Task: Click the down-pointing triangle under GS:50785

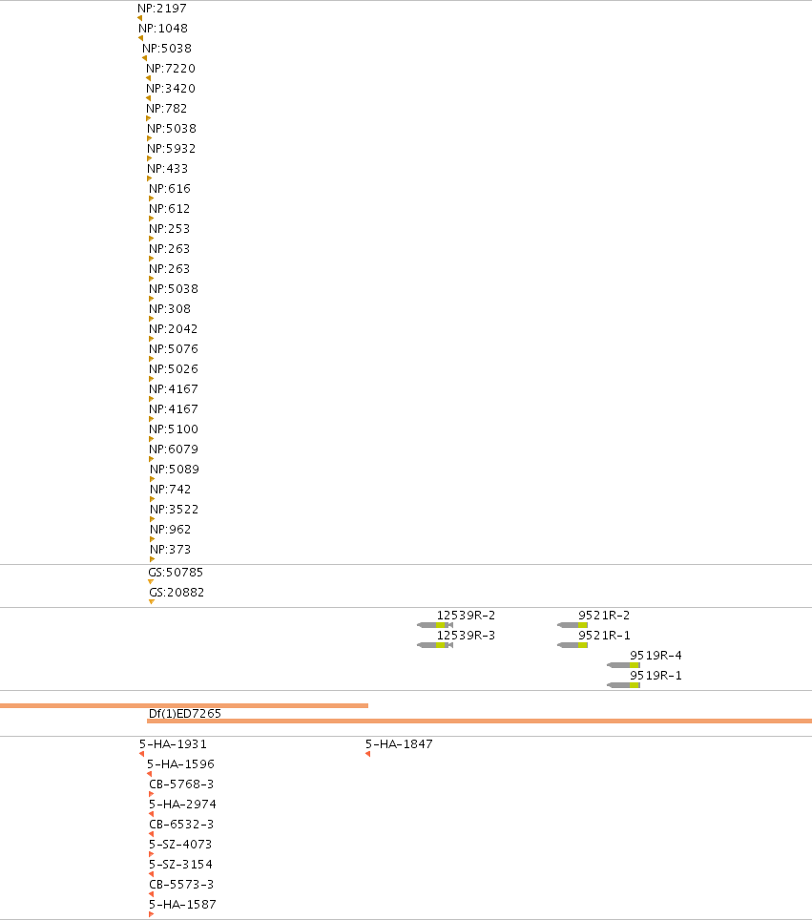Action: click(151, 582)
